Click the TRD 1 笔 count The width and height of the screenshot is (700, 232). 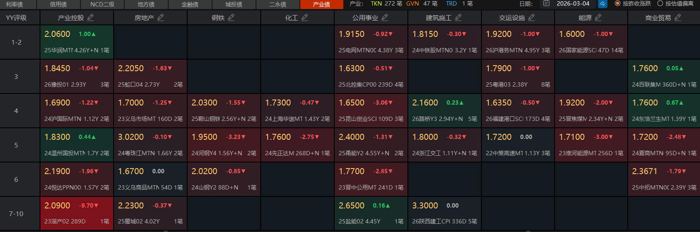coord(459,3)
